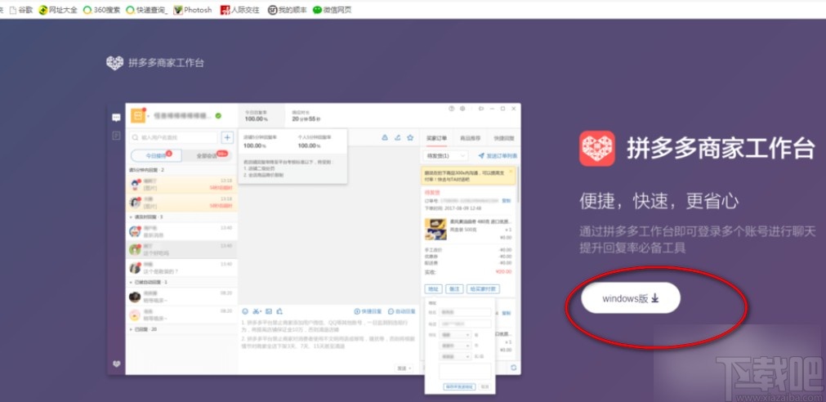Open the 网址大全 bookmark
The image size is (826, 402).
[58, 10]
